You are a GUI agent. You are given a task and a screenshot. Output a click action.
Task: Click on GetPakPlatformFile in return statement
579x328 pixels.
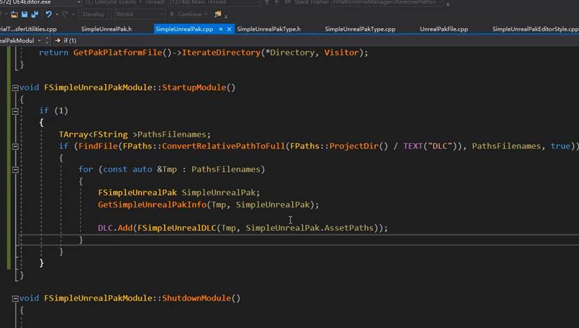(x=118, y=53)
